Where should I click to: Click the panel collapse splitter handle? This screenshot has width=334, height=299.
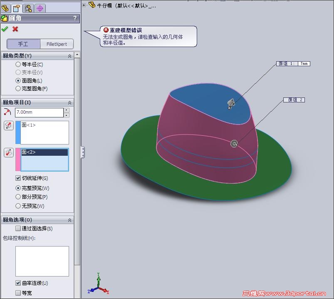tap(83, 152)
